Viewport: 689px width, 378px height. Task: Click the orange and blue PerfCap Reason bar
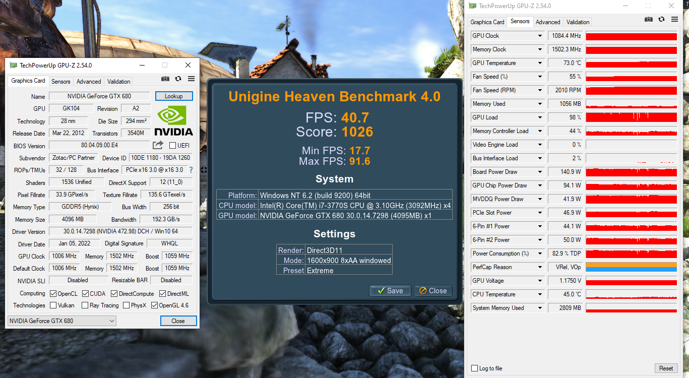point(632,267)
